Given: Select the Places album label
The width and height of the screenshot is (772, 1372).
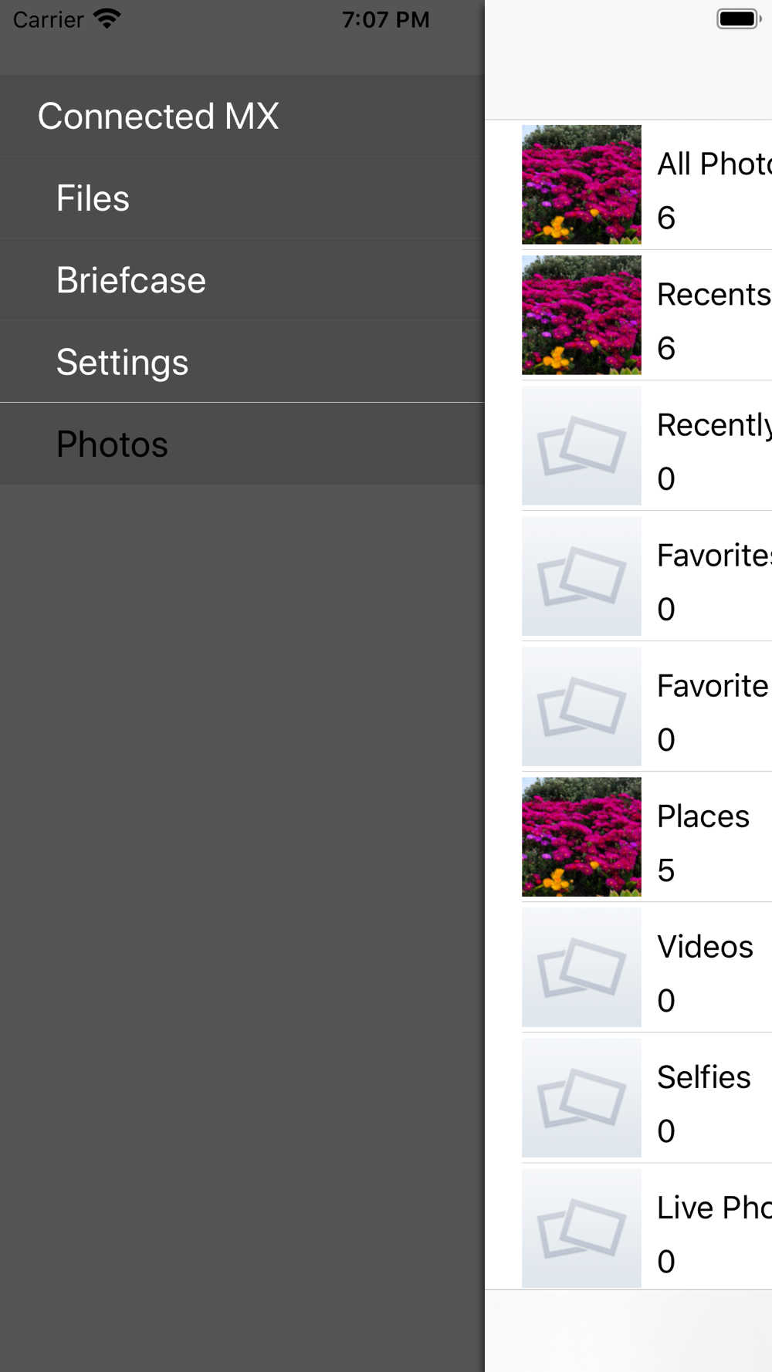Looking at the screenshot, I should tap(703, 816).
